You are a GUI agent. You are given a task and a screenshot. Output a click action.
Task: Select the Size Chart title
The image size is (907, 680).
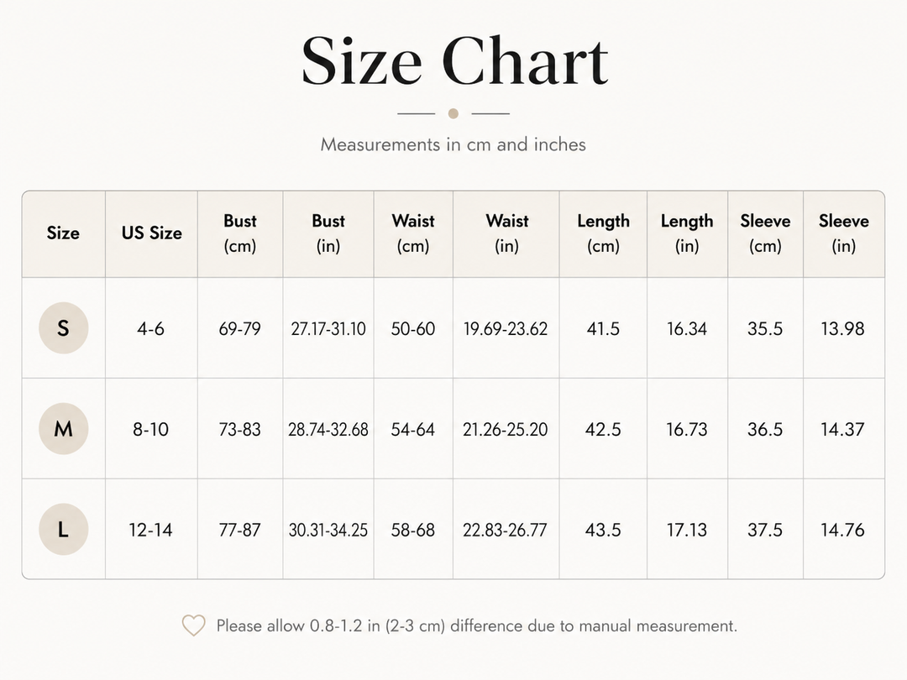click(454, 60)
